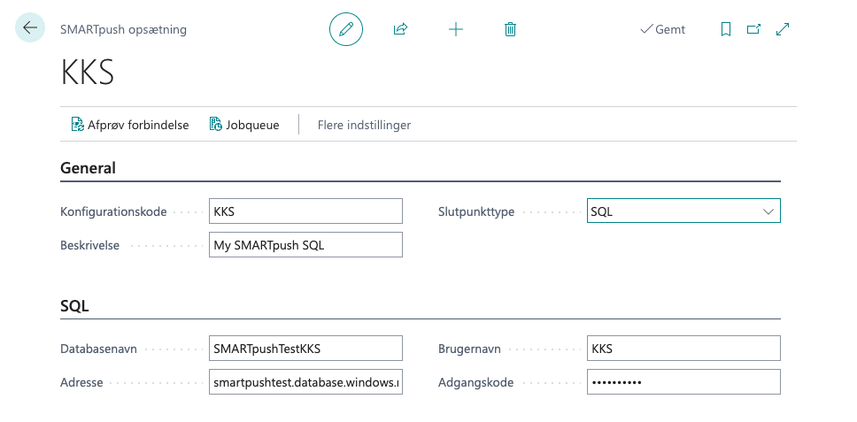
Task: Click the Beskrivelse text field
Action: [305, 245]
